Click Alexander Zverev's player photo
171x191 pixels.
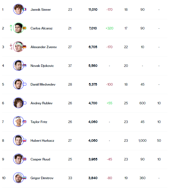(x=18, y=47)
